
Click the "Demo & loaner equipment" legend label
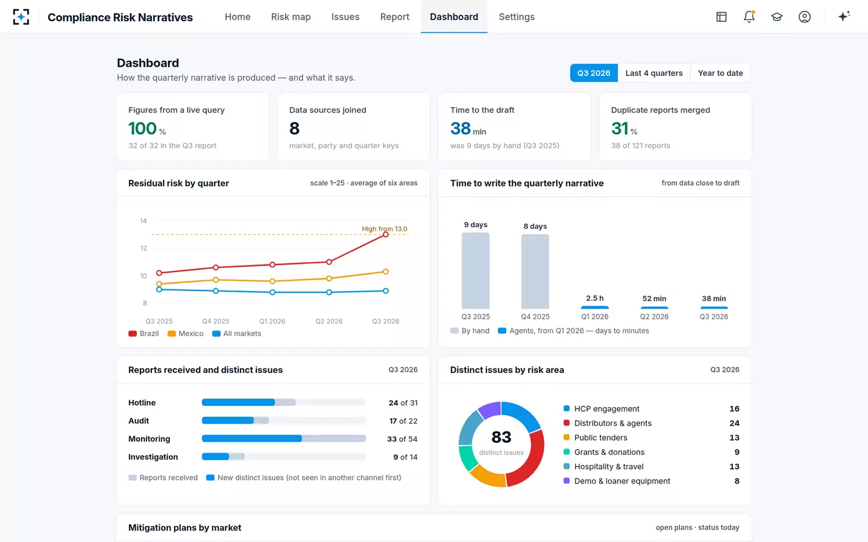[622, 481]
